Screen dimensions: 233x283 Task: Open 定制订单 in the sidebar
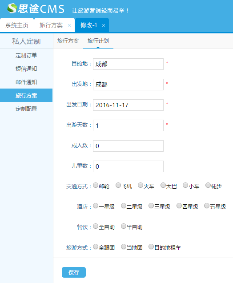26,56
